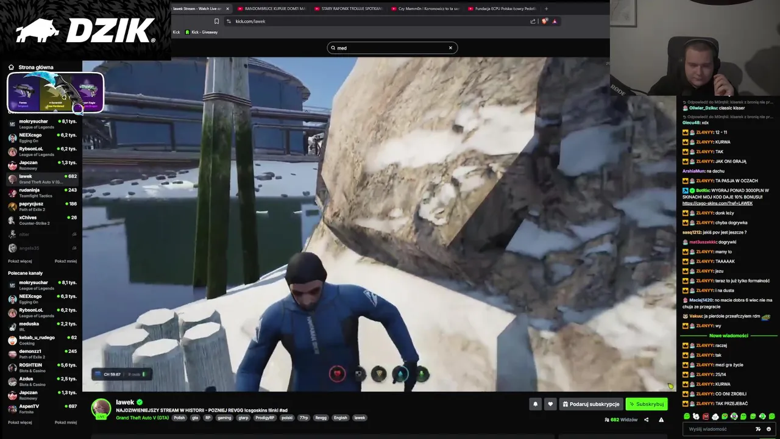780x439 pixels.
Task: Click the share icon in the address bar
Action: click(533, 21)
